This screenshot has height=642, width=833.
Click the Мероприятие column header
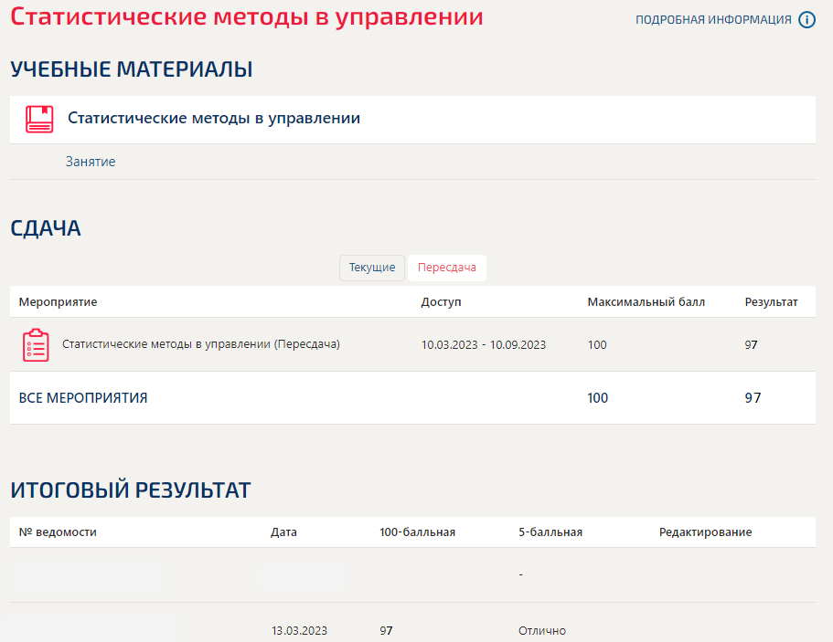point(58,302)
